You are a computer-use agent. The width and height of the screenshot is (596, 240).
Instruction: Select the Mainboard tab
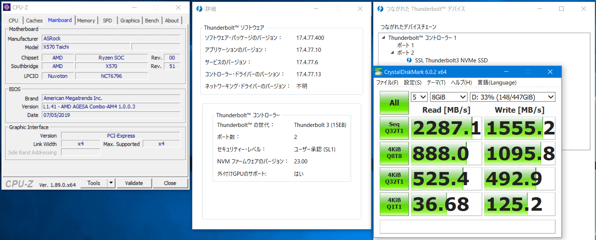coord(60,20)
